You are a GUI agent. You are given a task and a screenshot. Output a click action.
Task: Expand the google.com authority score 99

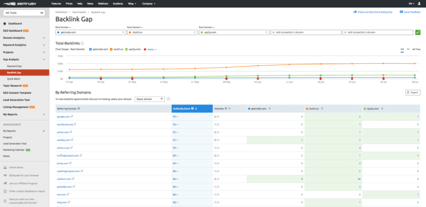(x=175, y=117)
